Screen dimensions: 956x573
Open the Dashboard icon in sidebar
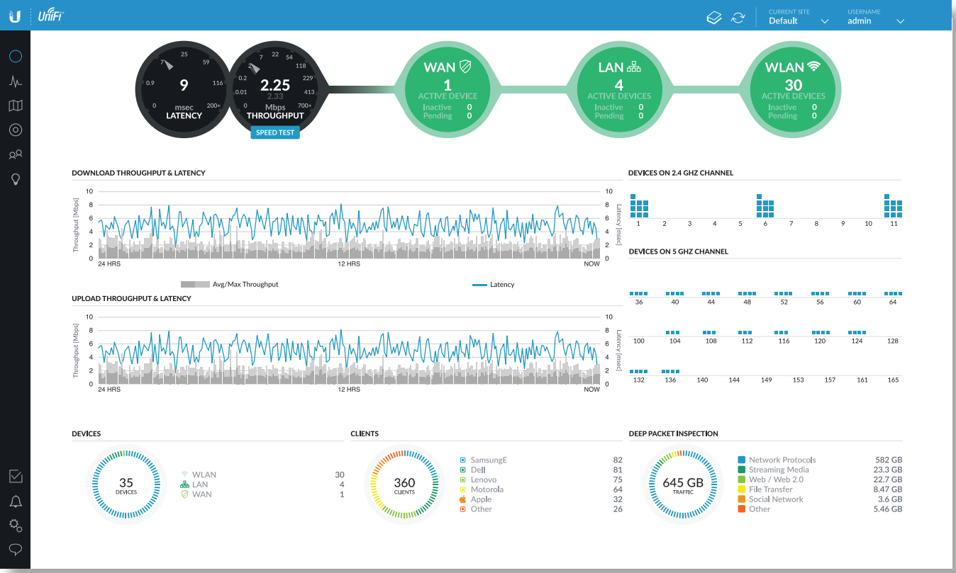[16, 57]
